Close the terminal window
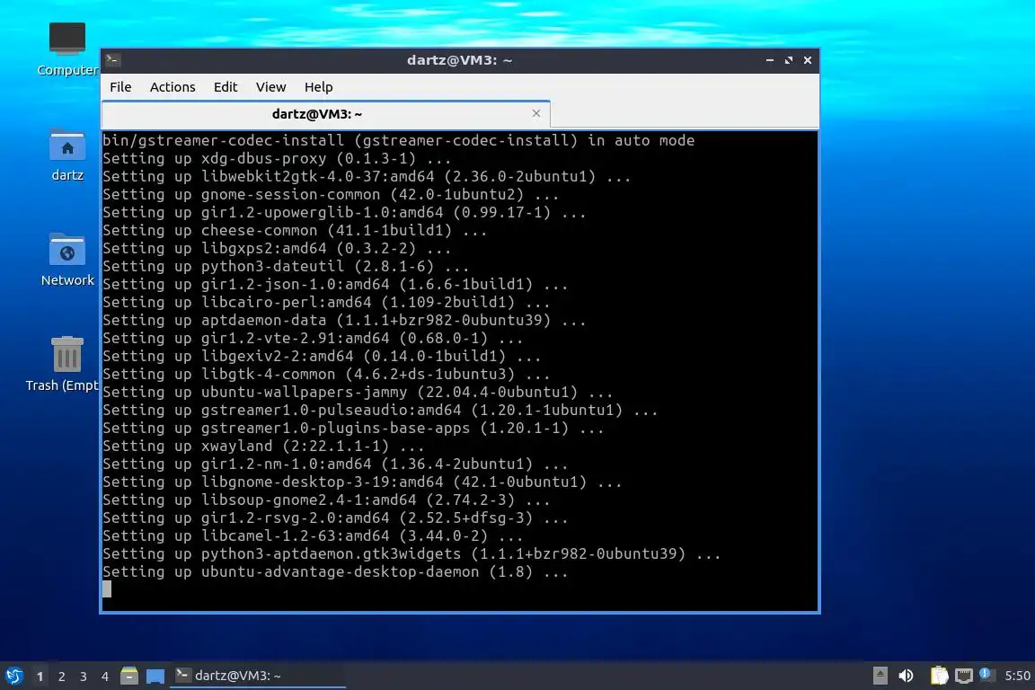This screenshot has height=690, width=1035. 808,60
